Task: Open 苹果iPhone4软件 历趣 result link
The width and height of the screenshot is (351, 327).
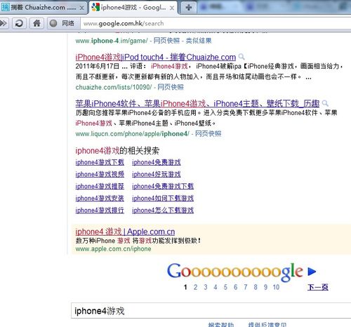Action: (197, 103)
